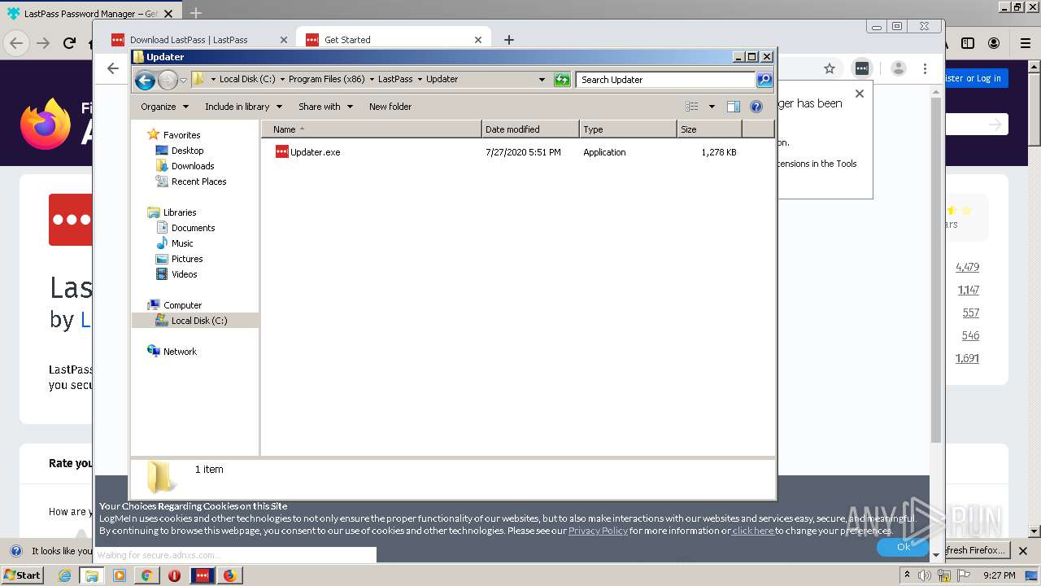Open the Videos library
The width and height of the screenshot is (1041, 586).
point(185,274)
